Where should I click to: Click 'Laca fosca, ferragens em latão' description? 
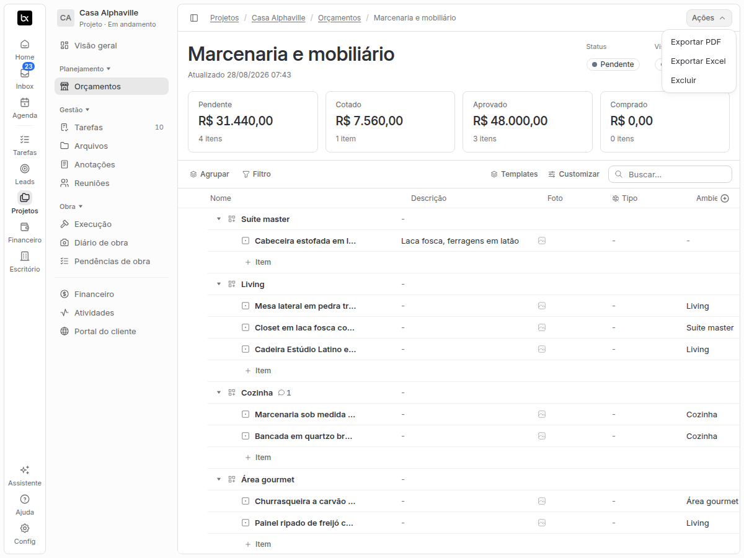pos(460,241)
